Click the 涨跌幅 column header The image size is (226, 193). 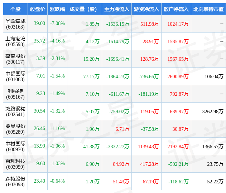pos(57,9)
